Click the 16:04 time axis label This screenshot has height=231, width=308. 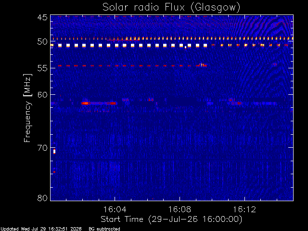[115, 209]
